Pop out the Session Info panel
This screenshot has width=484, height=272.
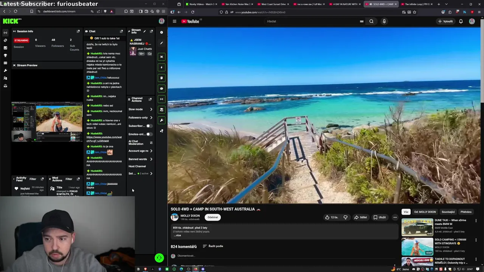point(78,31)
